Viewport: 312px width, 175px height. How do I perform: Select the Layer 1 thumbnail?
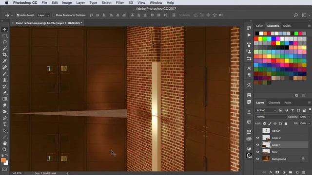click(266, 145)
